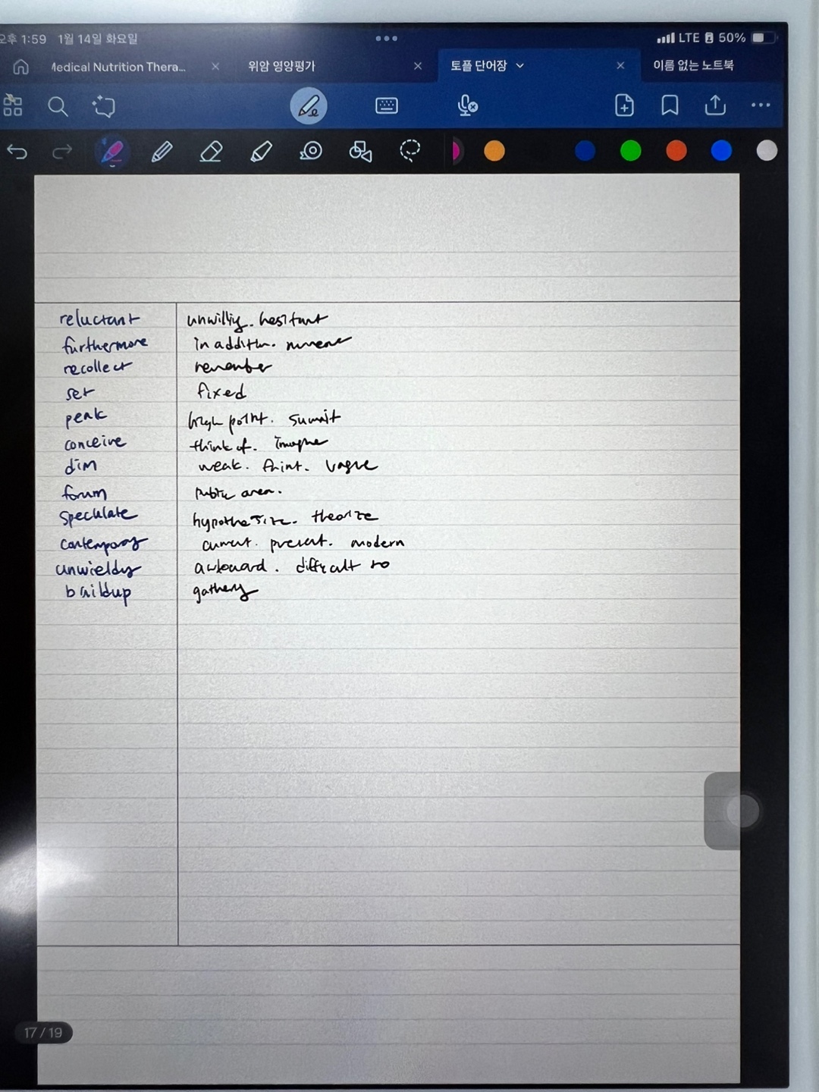Open the more options ellipsis menu
Image resolution: width=819 pixels, height=1092 pixels.
click(x=761, y=105)
